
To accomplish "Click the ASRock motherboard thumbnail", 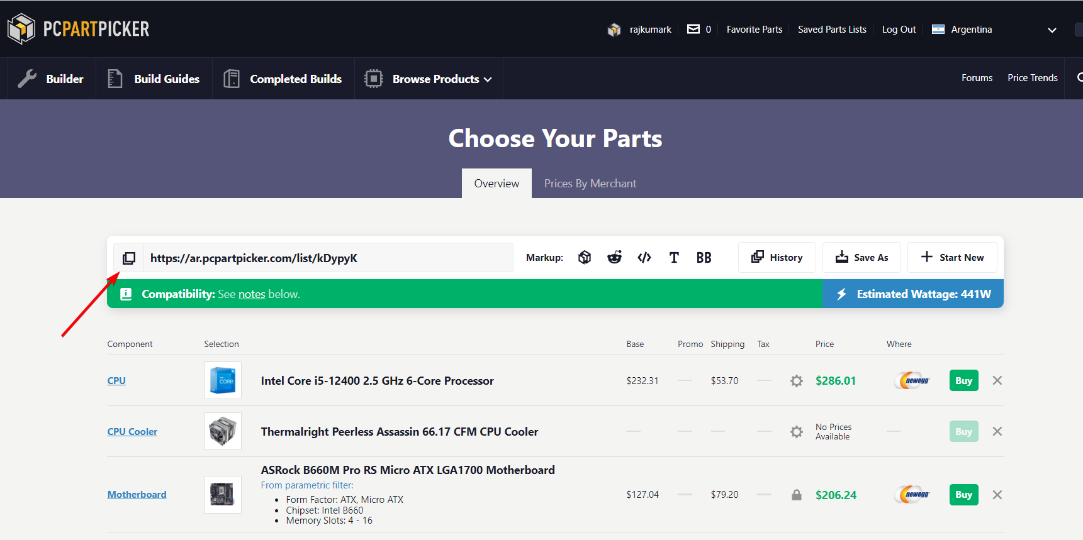I will (x=223, y=495).
